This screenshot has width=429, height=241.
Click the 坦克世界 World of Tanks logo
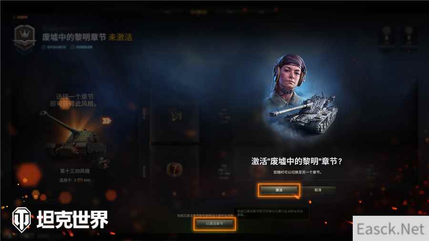click(x=60, y=220)
